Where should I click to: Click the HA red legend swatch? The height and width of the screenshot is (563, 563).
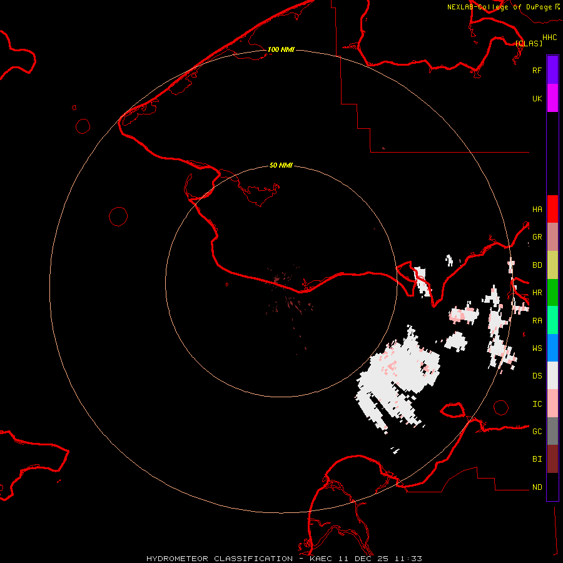pyautogui.click(x=552, y=209)
